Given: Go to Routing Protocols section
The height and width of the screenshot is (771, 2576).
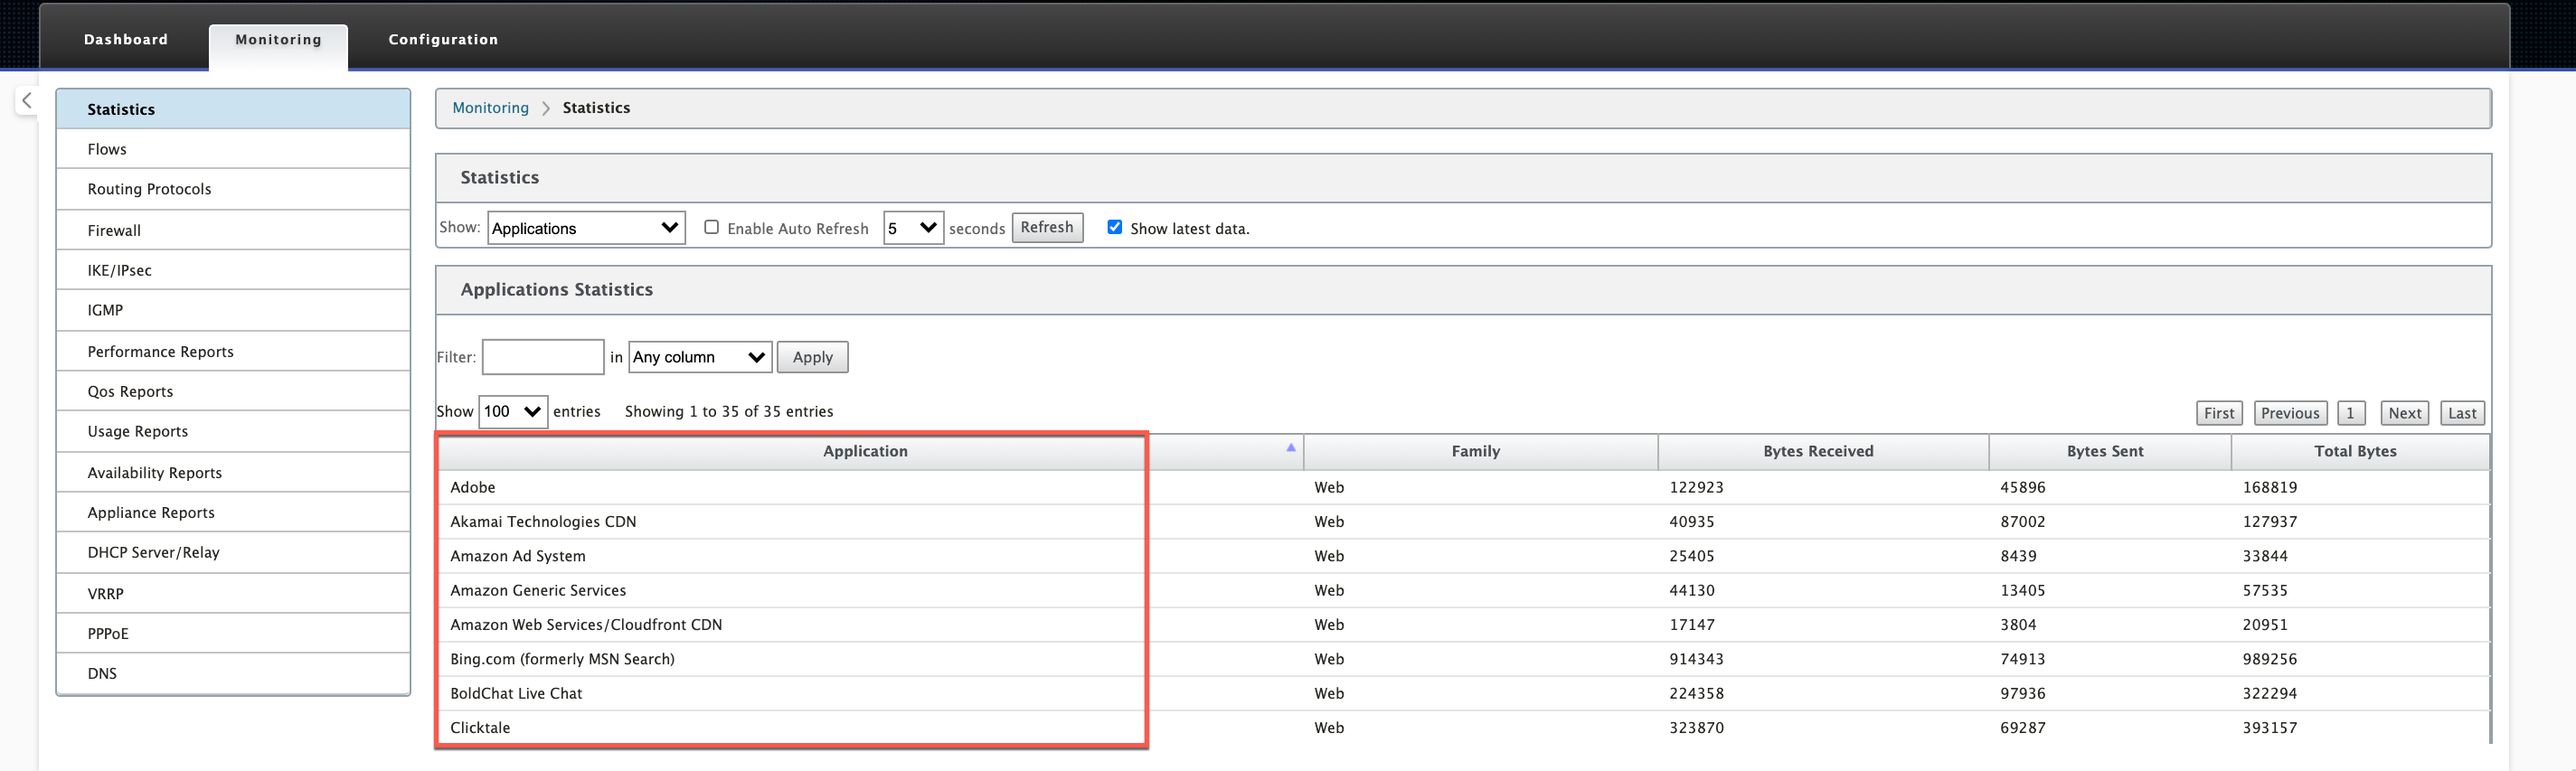Looking at the screenshot, I should click(x=233, y=189).
